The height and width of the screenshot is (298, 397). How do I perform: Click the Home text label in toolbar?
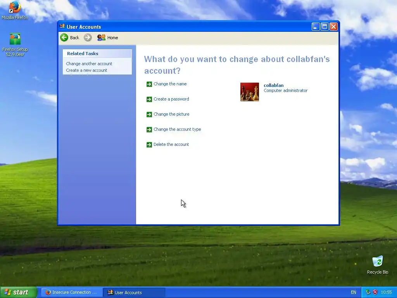coord(113,38)
